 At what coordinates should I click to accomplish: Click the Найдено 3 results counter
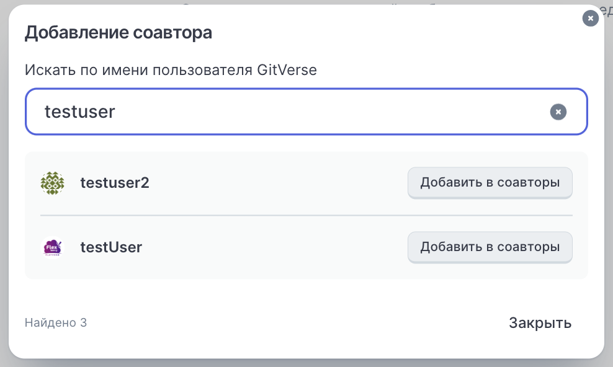[x=56, y=323]
